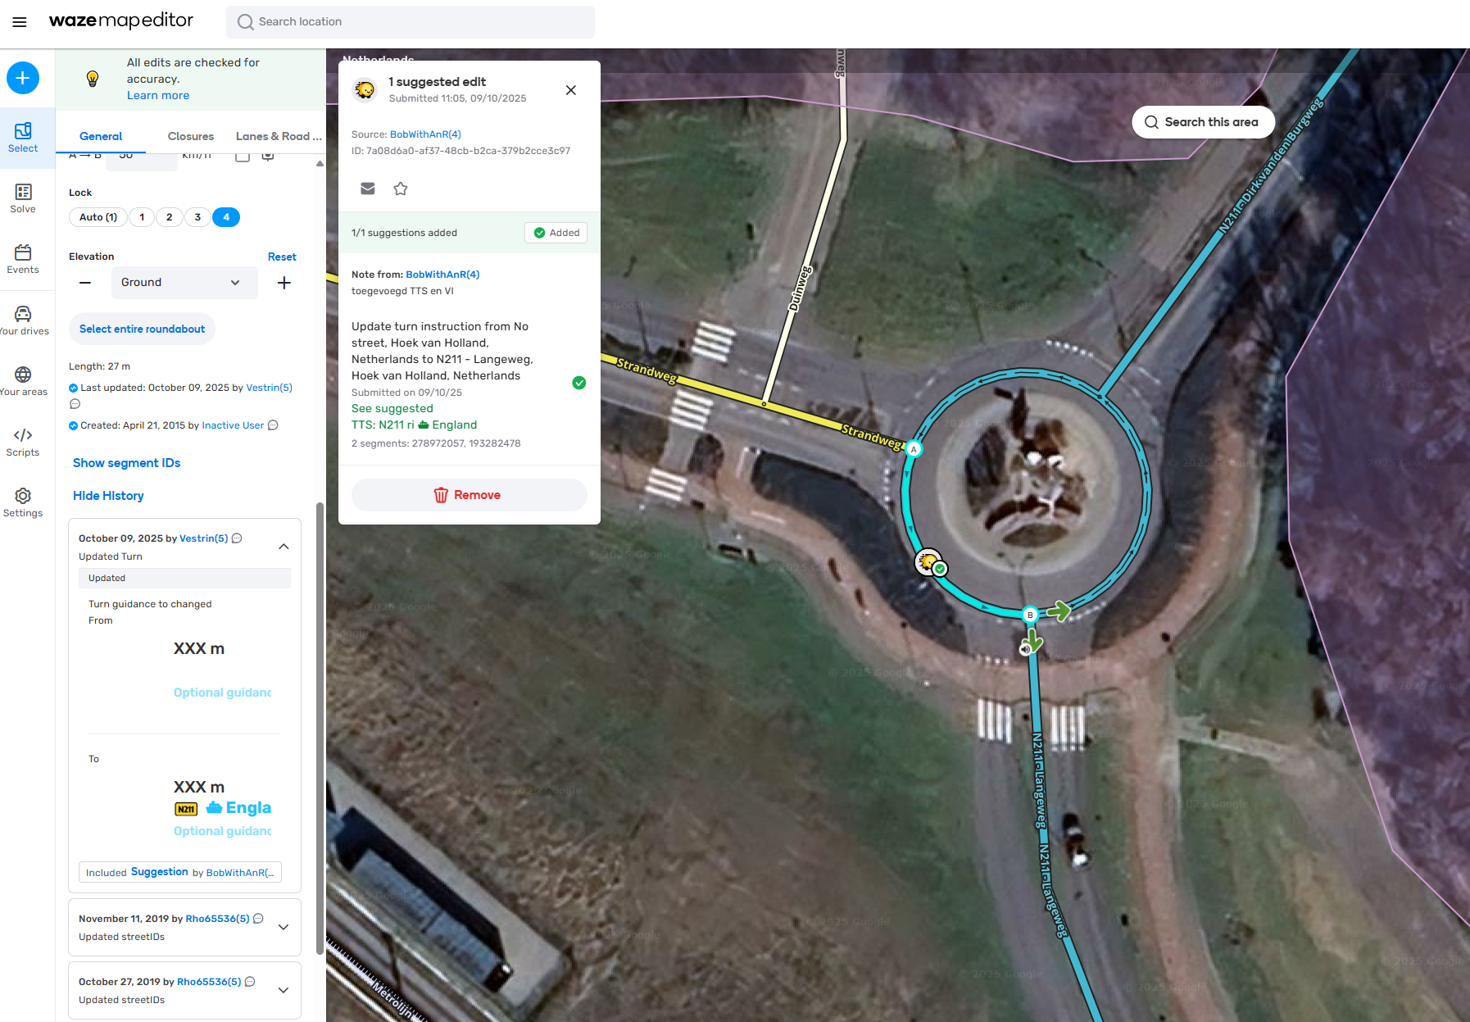Open Your areas sidebar panel

pos(23,381)
